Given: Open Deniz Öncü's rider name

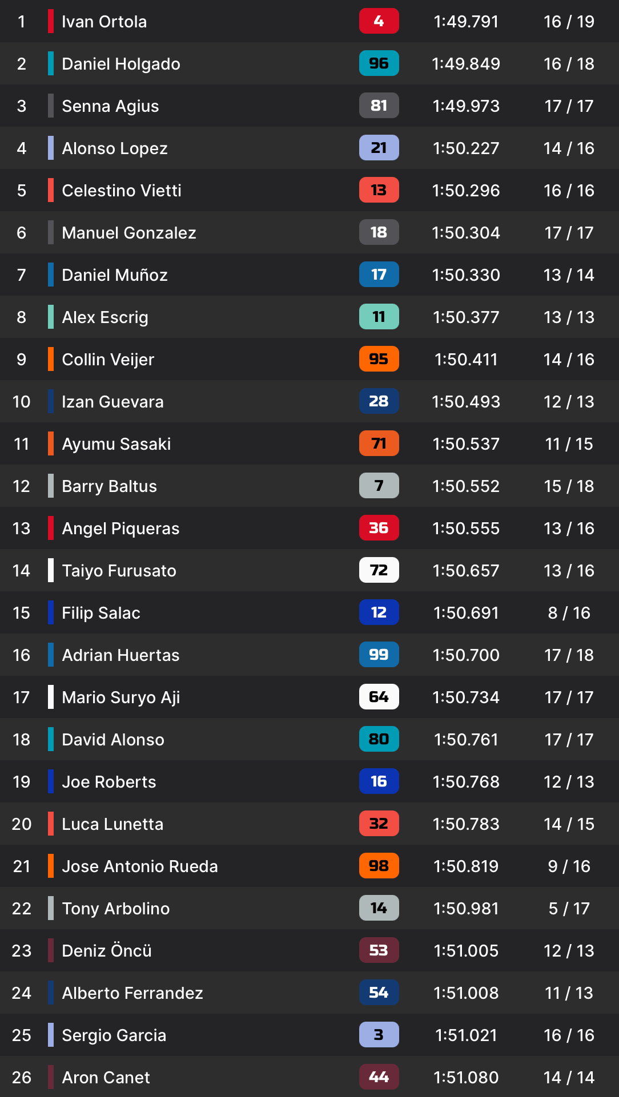Looking at the screenshot, I should point(107,950).
